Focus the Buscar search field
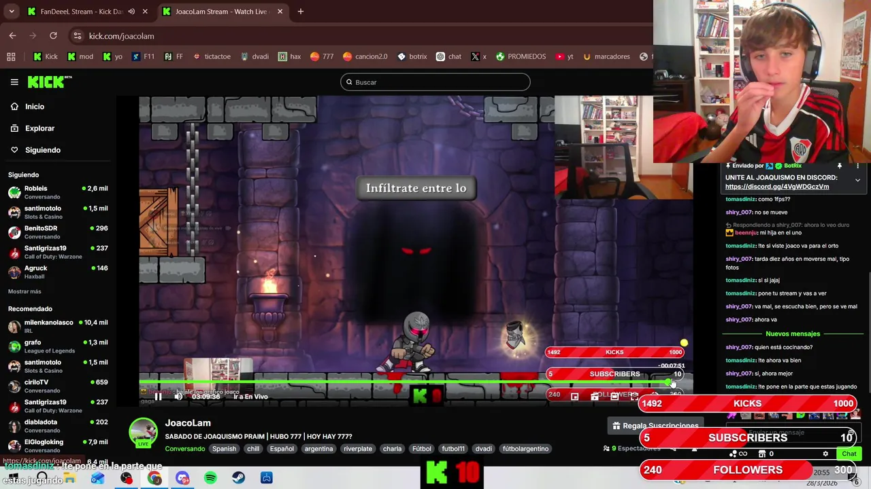The height and width of the screenshot is (489, 871). point(435,82)
